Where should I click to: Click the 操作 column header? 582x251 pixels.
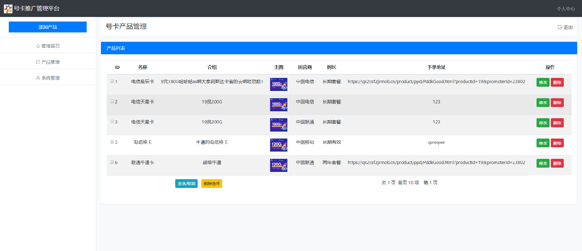click(550, 67)
